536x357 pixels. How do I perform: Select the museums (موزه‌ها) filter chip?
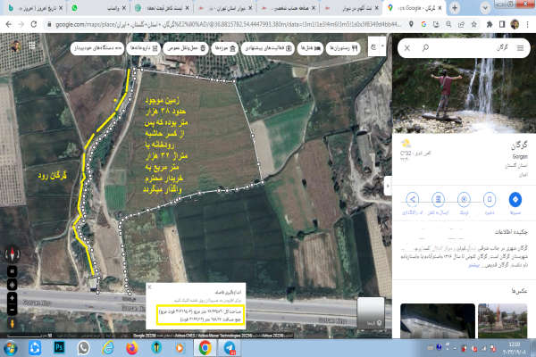[224, 48]
